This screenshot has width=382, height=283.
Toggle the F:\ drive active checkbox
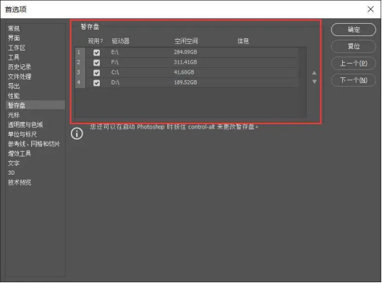[x=97, y=63]
